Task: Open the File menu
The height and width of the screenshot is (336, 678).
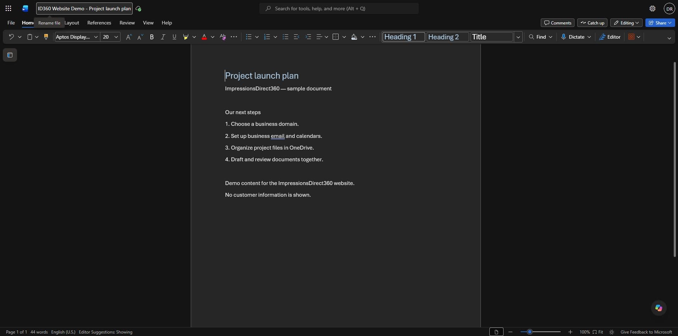Action: [11, 23]
